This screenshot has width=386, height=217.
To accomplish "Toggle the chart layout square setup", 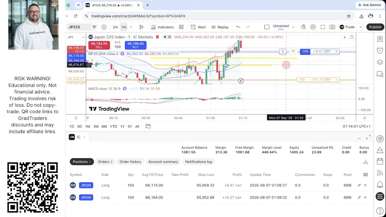I will [267, 27].
